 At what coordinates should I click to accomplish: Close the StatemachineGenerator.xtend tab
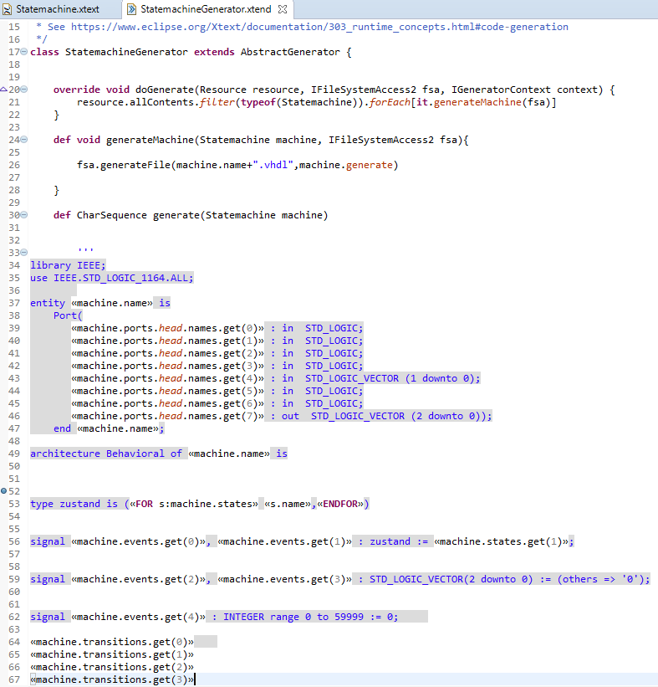[x=283, y=9]
